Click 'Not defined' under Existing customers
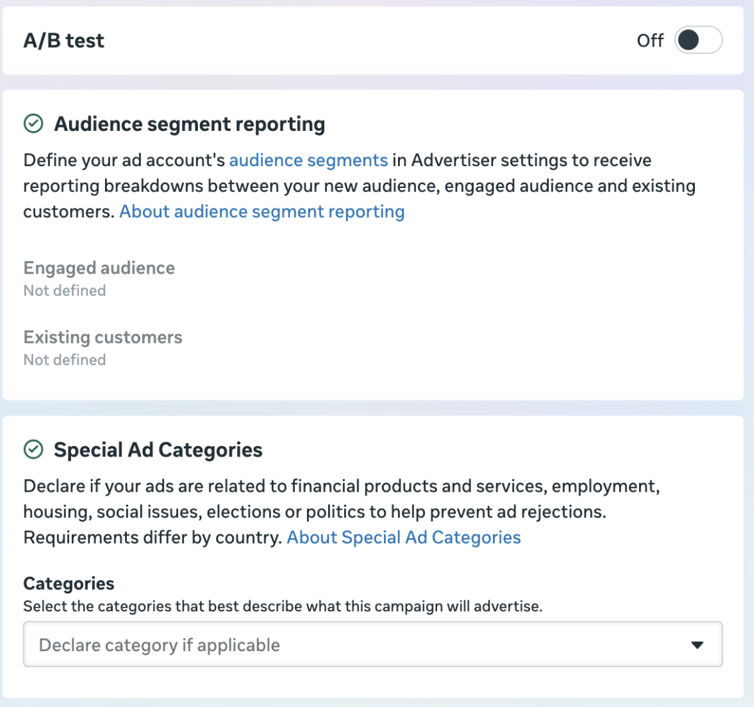Image resolution: width=754 pixels, height=707 pixels. point(64,359)
